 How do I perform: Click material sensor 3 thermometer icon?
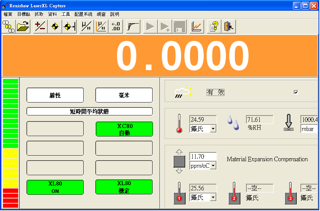tap(290, 193)
